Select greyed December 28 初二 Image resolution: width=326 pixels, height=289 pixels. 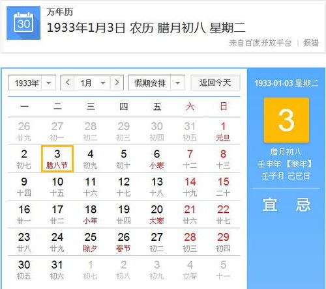tap(91, 131)
